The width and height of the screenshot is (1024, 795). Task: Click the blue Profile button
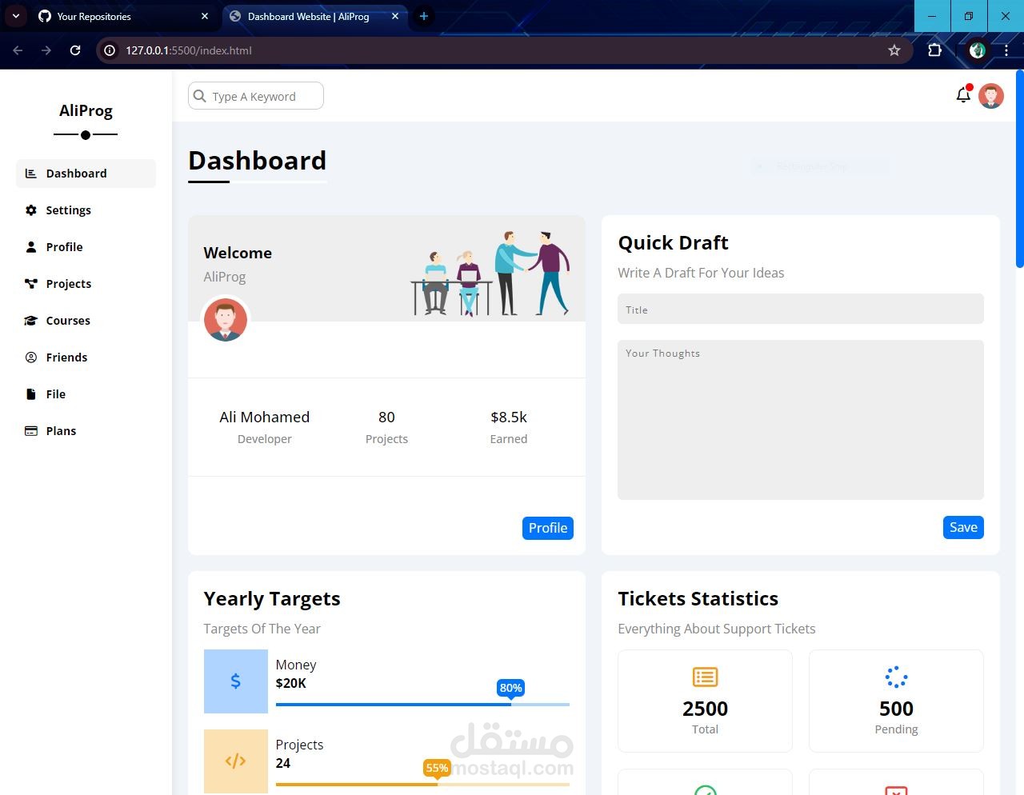point(547,528)
